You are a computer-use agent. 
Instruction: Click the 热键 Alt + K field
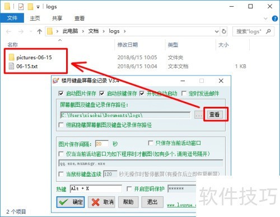(x=96, y=188)
